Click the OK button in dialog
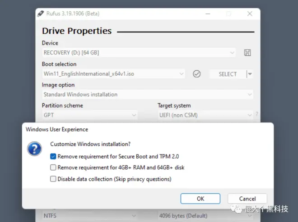298x222 pixels. click(200, 199)
